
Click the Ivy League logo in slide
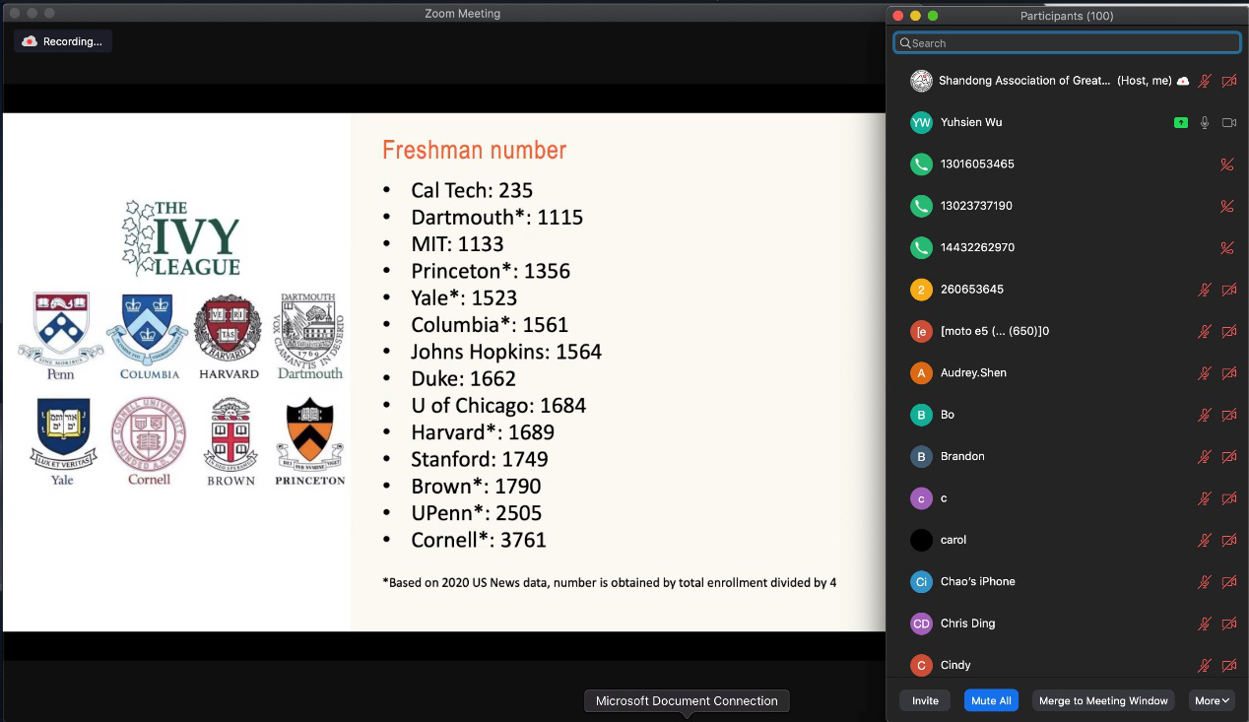click(x=181, y=237)
